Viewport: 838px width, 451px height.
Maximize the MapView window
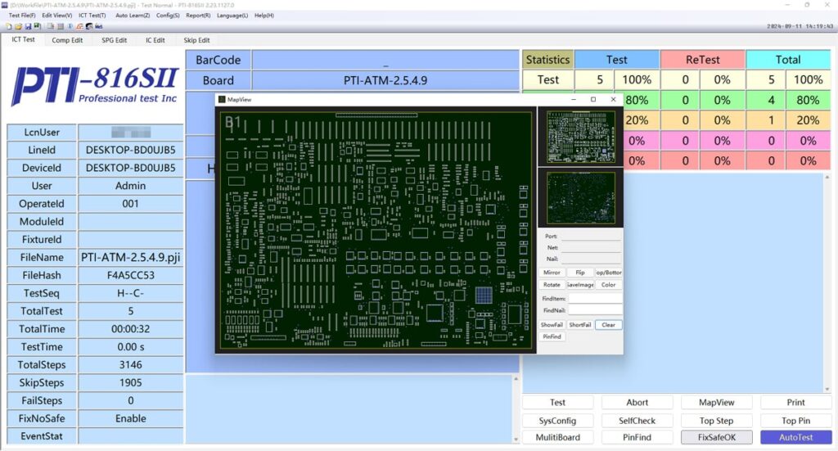tap(593, 99)
